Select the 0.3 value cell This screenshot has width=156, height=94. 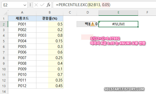tap(50, 47)
